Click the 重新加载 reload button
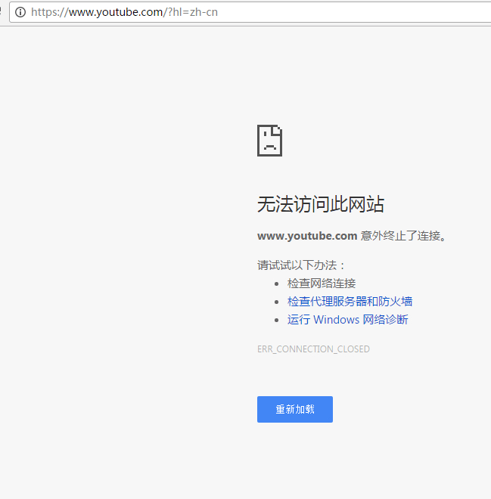The height and width of the screenshot is (499, 491). tap(295, 409)
